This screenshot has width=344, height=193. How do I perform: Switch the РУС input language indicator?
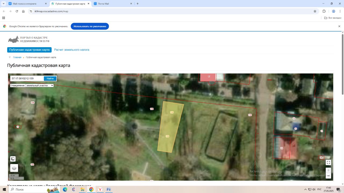[x=319, y=190]
